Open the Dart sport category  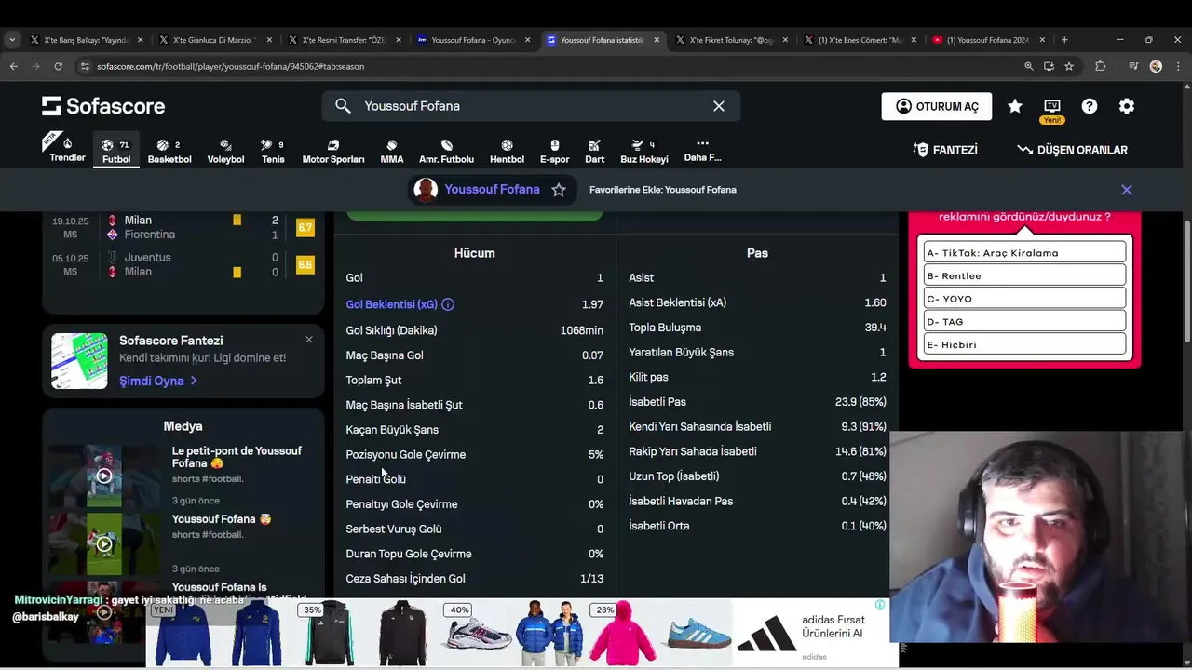click(x=594, y=151)
